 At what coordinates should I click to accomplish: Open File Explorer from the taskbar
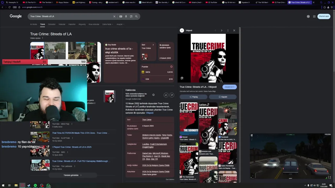[x=16, y=185]
